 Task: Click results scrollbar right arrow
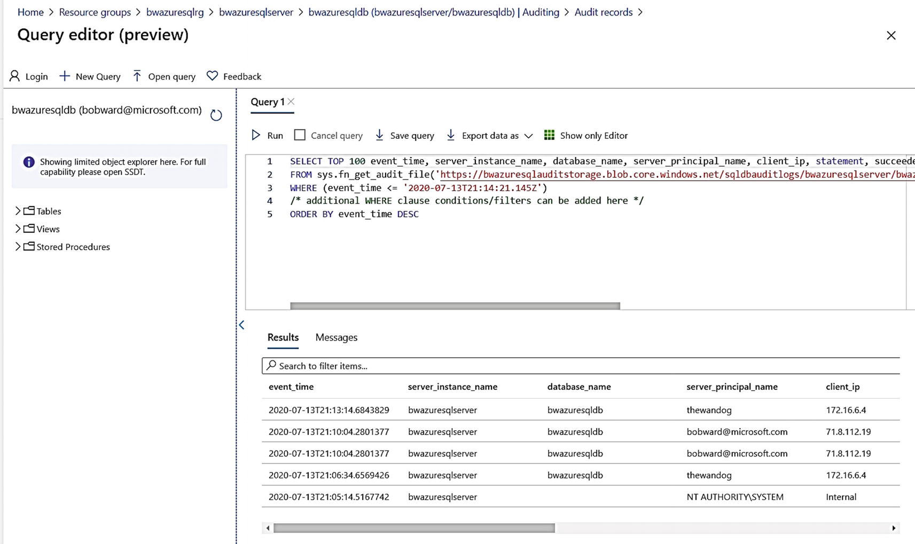click(894, 528)
